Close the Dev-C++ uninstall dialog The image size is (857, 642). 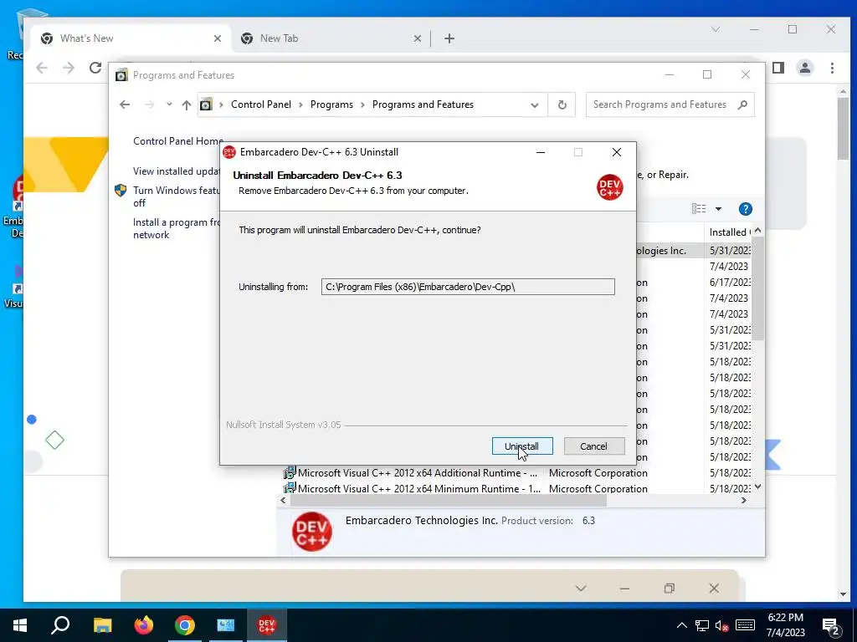[617, 152]
